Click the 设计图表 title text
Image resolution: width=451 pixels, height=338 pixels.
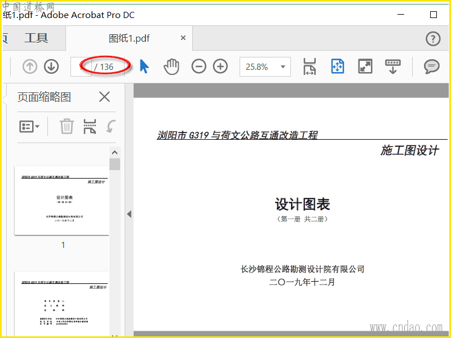pyautogui.click(x=302, y=204)
